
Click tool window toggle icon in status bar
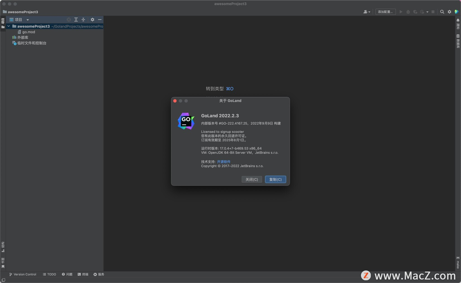click(3, 280)
